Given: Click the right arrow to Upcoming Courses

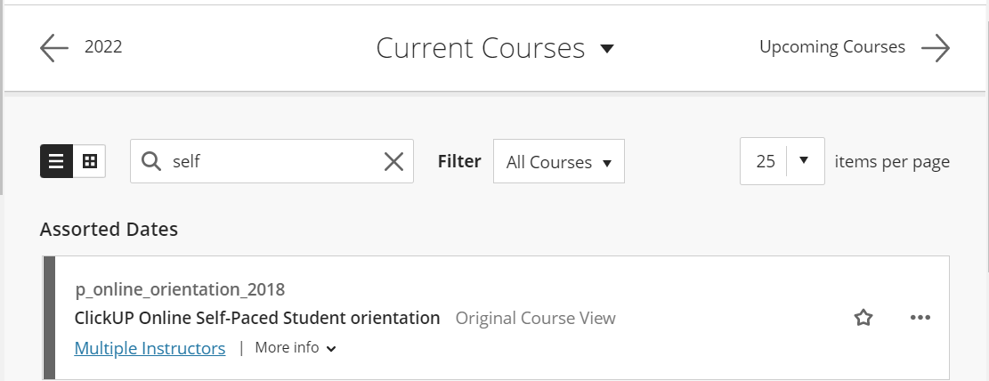Looking at the screenshot, I should (x=936, y=48).
